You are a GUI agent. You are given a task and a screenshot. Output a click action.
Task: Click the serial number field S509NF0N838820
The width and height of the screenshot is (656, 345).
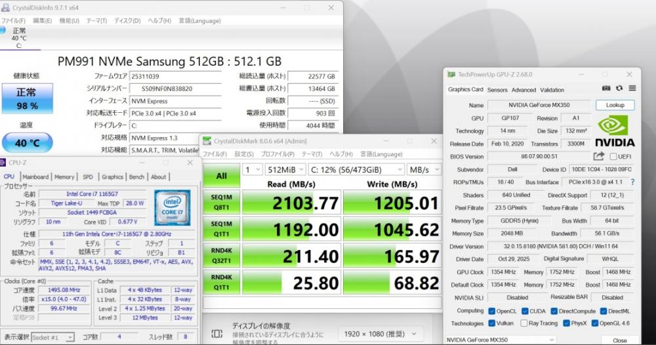(175, 89)
